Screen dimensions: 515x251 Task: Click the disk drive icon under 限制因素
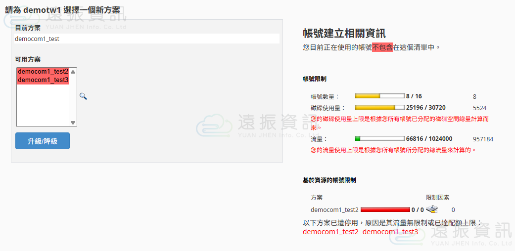[432, 209]
